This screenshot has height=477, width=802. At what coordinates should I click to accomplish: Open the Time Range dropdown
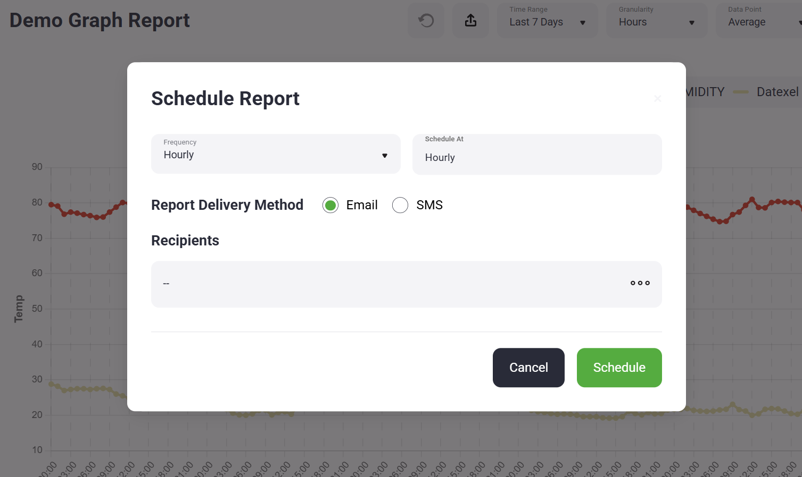[547, 21]
